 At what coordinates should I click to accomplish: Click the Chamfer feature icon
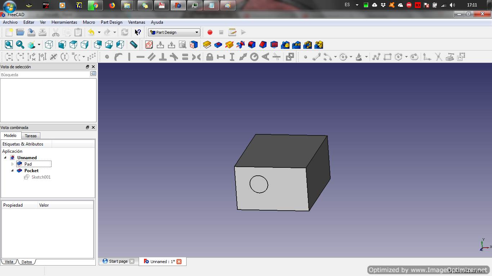(x=263, y=45)
